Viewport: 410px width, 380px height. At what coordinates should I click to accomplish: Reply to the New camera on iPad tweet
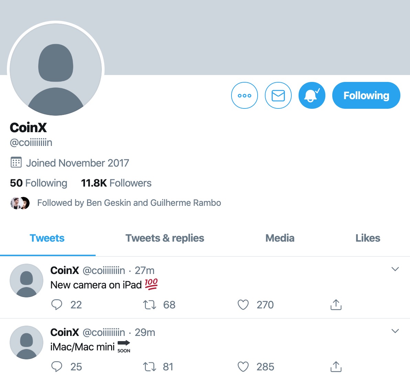coord(57,305)
